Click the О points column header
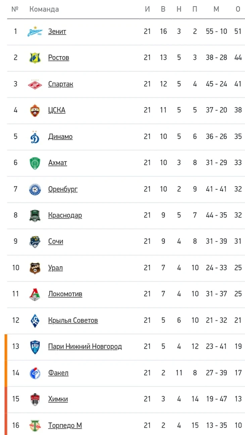 click(238, 9)
